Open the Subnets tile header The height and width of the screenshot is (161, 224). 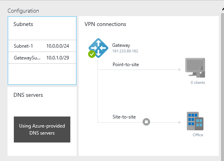(x=23, y=24)
